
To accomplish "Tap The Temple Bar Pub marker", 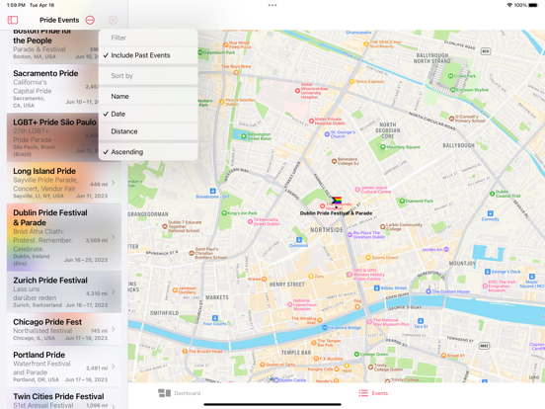I will [x=313, y=343].
